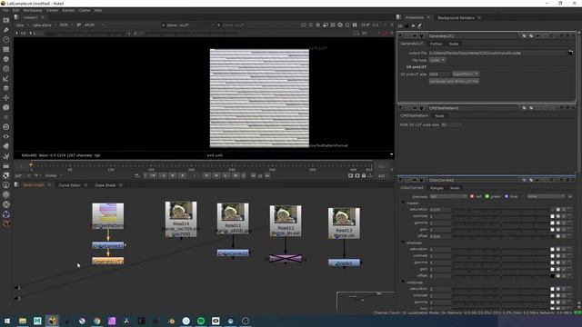Click the output file path field
582x327 pixels.
(497, 53)
